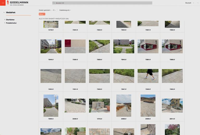Click the file name 73844.tif
The image size is (200, 135).
75,30
